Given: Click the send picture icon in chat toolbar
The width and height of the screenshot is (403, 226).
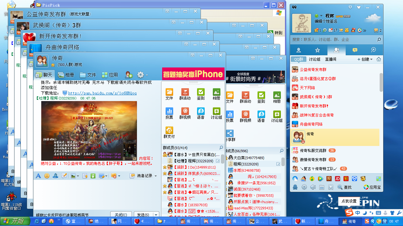Looking at the screenshot, I should pos(73,176).
